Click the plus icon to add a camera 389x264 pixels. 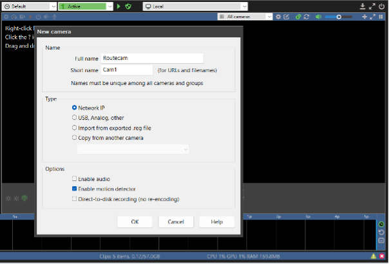pyautogui.click(x=365, y=17)
